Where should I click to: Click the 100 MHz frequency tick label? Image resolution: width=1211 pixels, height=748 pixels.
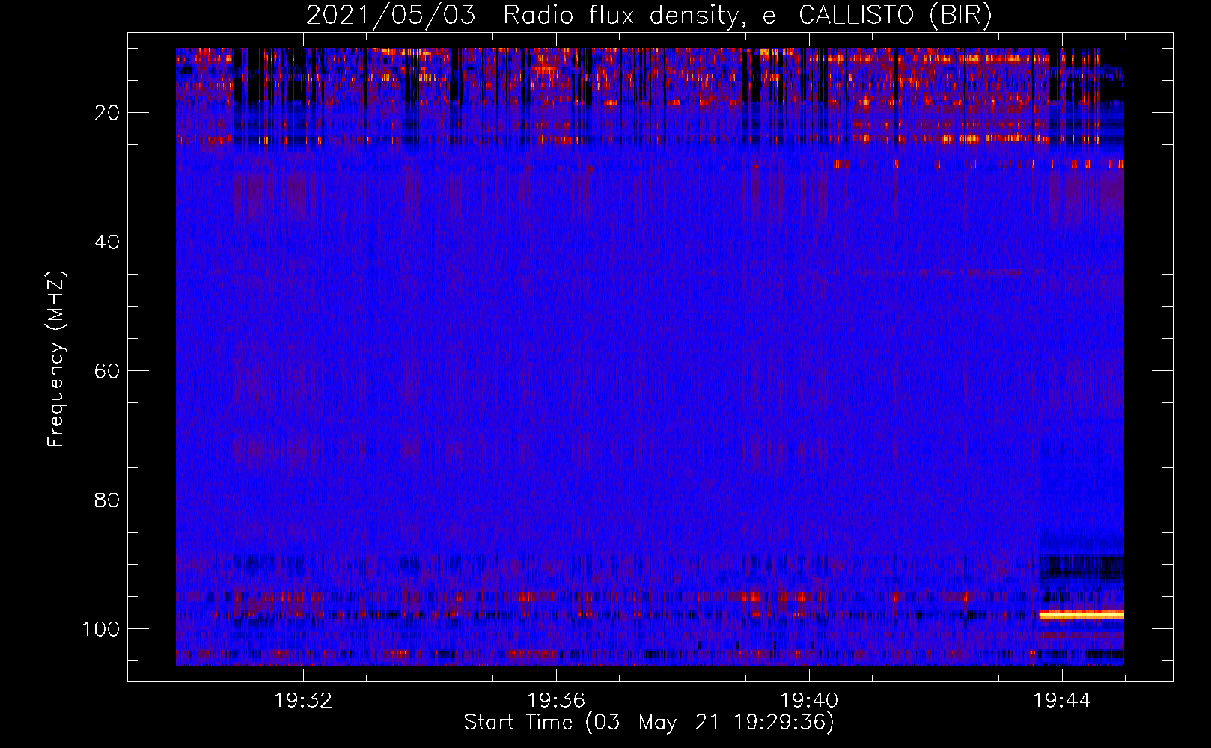101,629
